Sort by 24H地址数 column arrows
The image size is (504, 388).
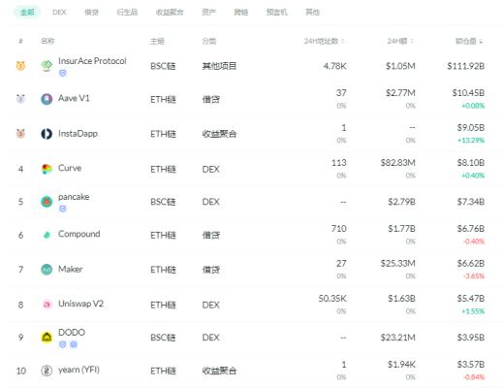coord(343,41)
